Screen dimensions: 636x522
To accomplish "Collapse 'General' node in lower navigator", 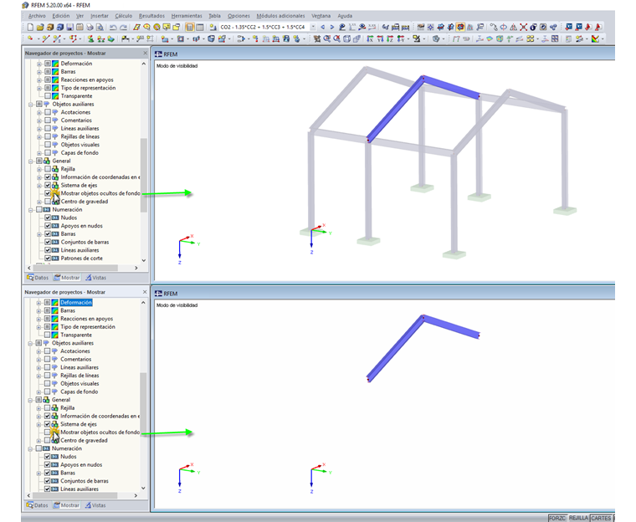I will tap(30, 400).
